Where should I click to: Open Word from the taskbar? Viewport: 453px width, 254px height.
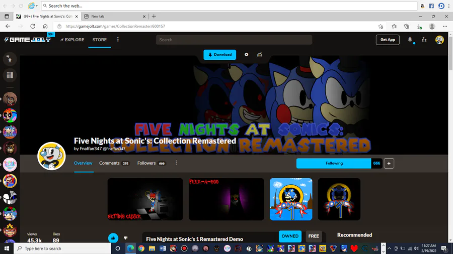click(x=163, y=248)
